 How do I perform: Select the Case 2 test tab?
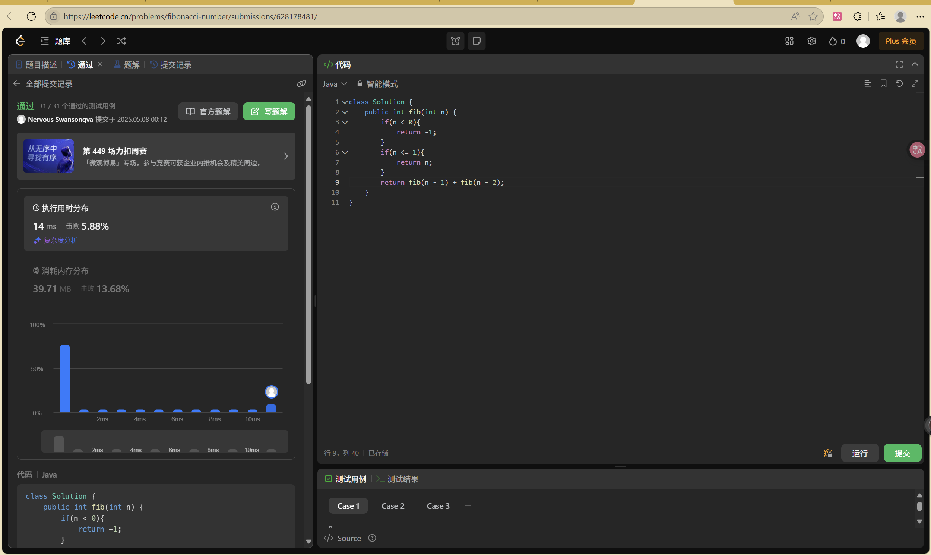click(393, 506)
